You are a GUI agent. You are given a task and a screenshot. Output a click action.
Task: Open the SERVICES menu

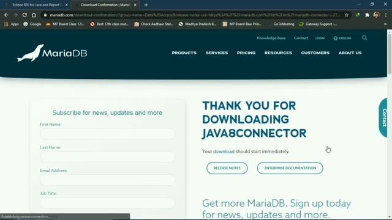pos(217,53)
